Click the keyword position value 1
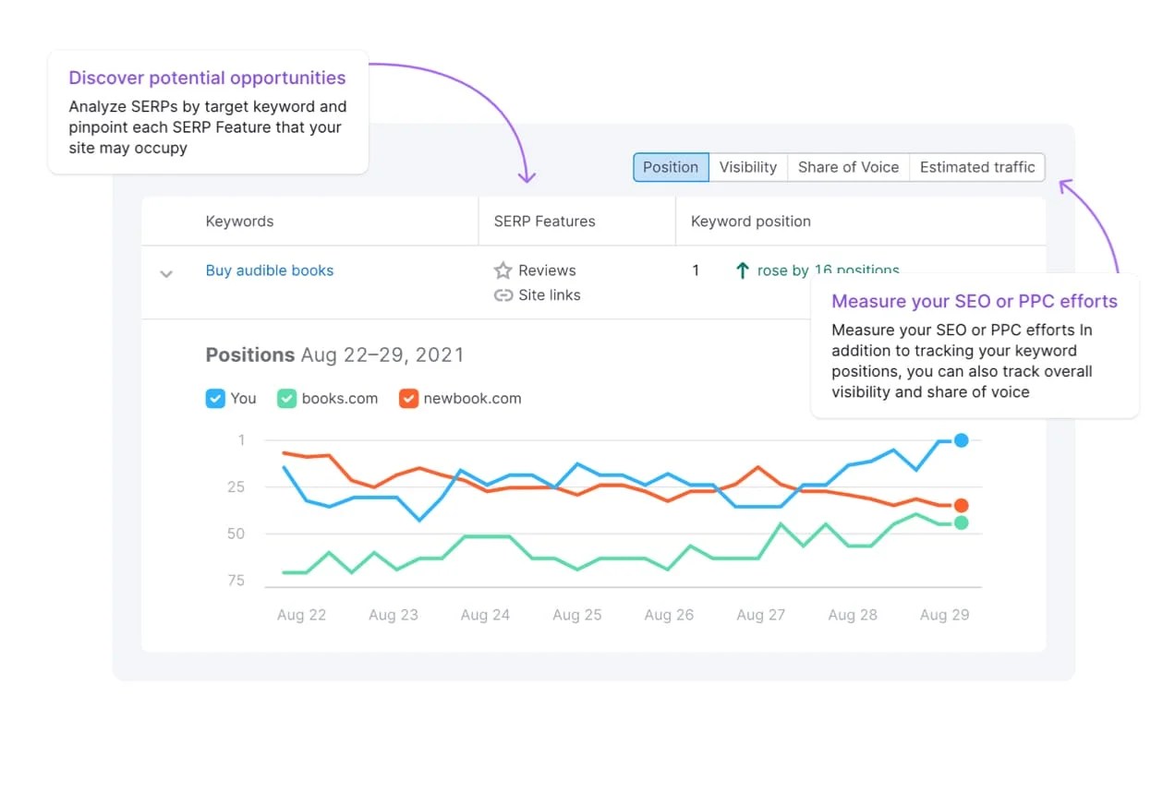The height and width of the screenshot is (792, 1175). tap(696, 270)
